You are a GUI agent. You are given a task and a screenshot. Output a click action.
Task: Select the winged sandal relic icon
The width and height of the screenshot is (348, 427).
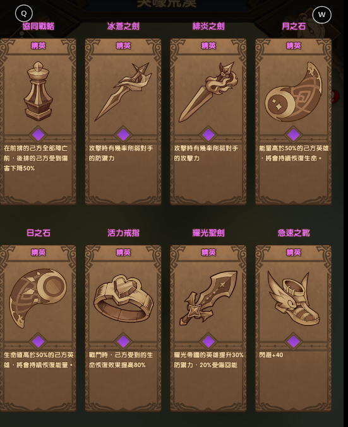pos(294,298)
